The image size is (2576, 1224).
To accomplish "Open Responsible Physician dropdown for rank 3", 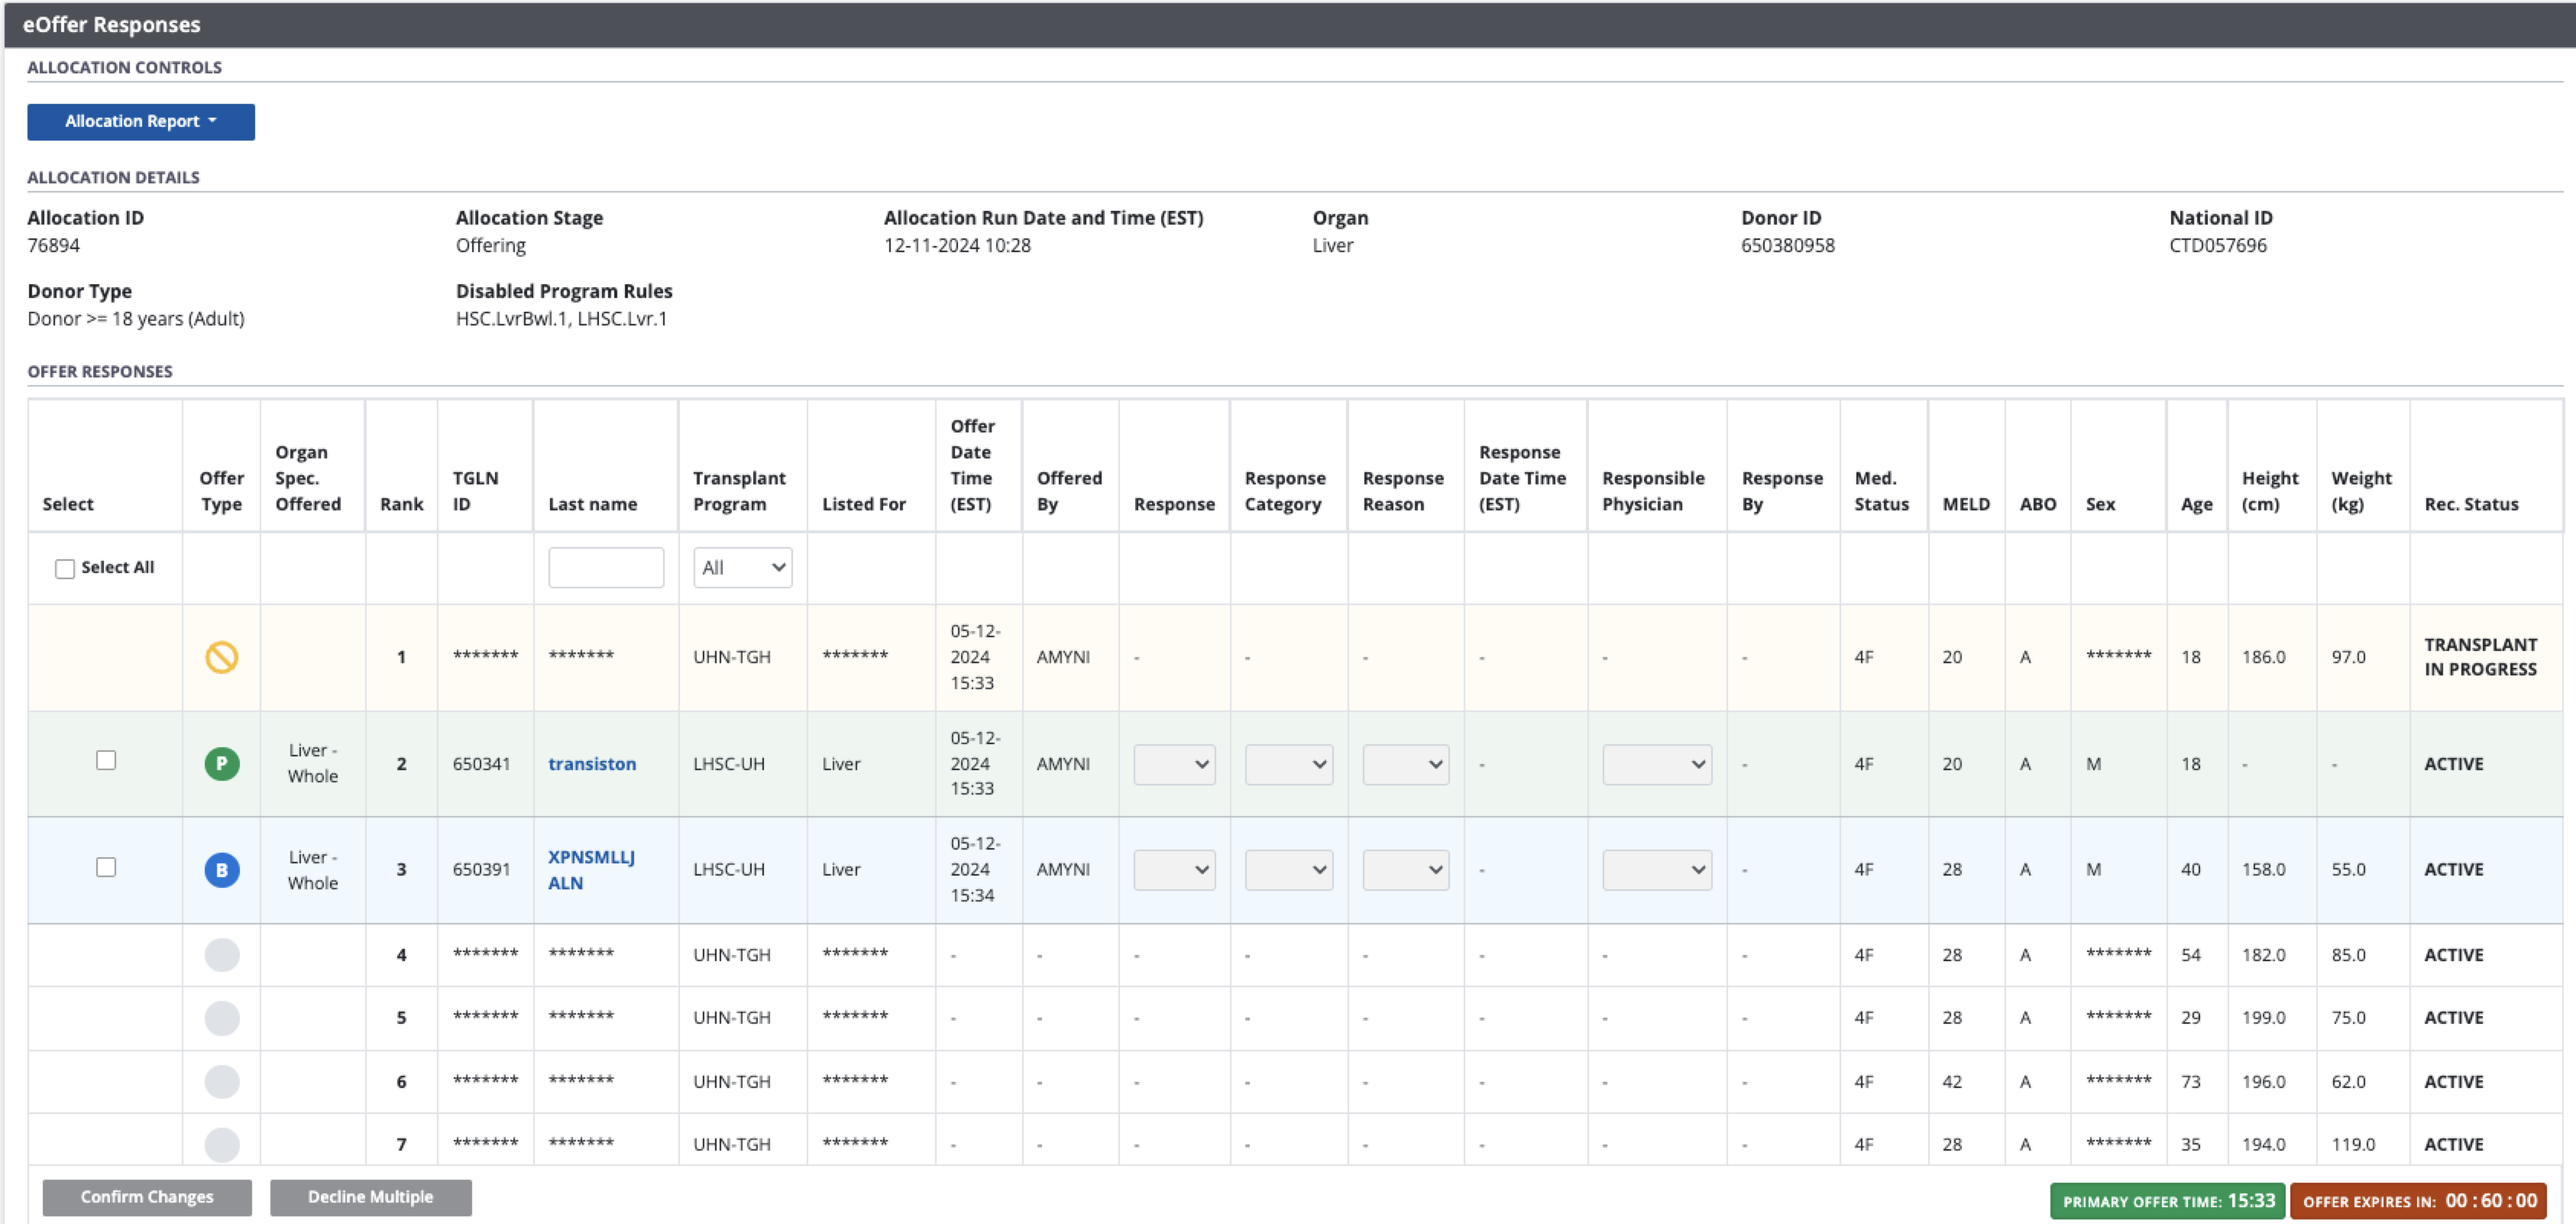I will click(x=1656, y=870).
